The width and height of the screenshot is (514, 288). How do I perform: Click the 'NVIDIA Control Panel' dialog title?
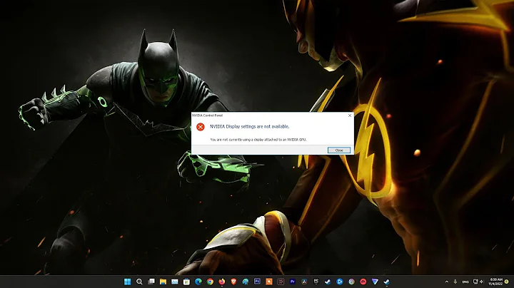coord(207,115)
